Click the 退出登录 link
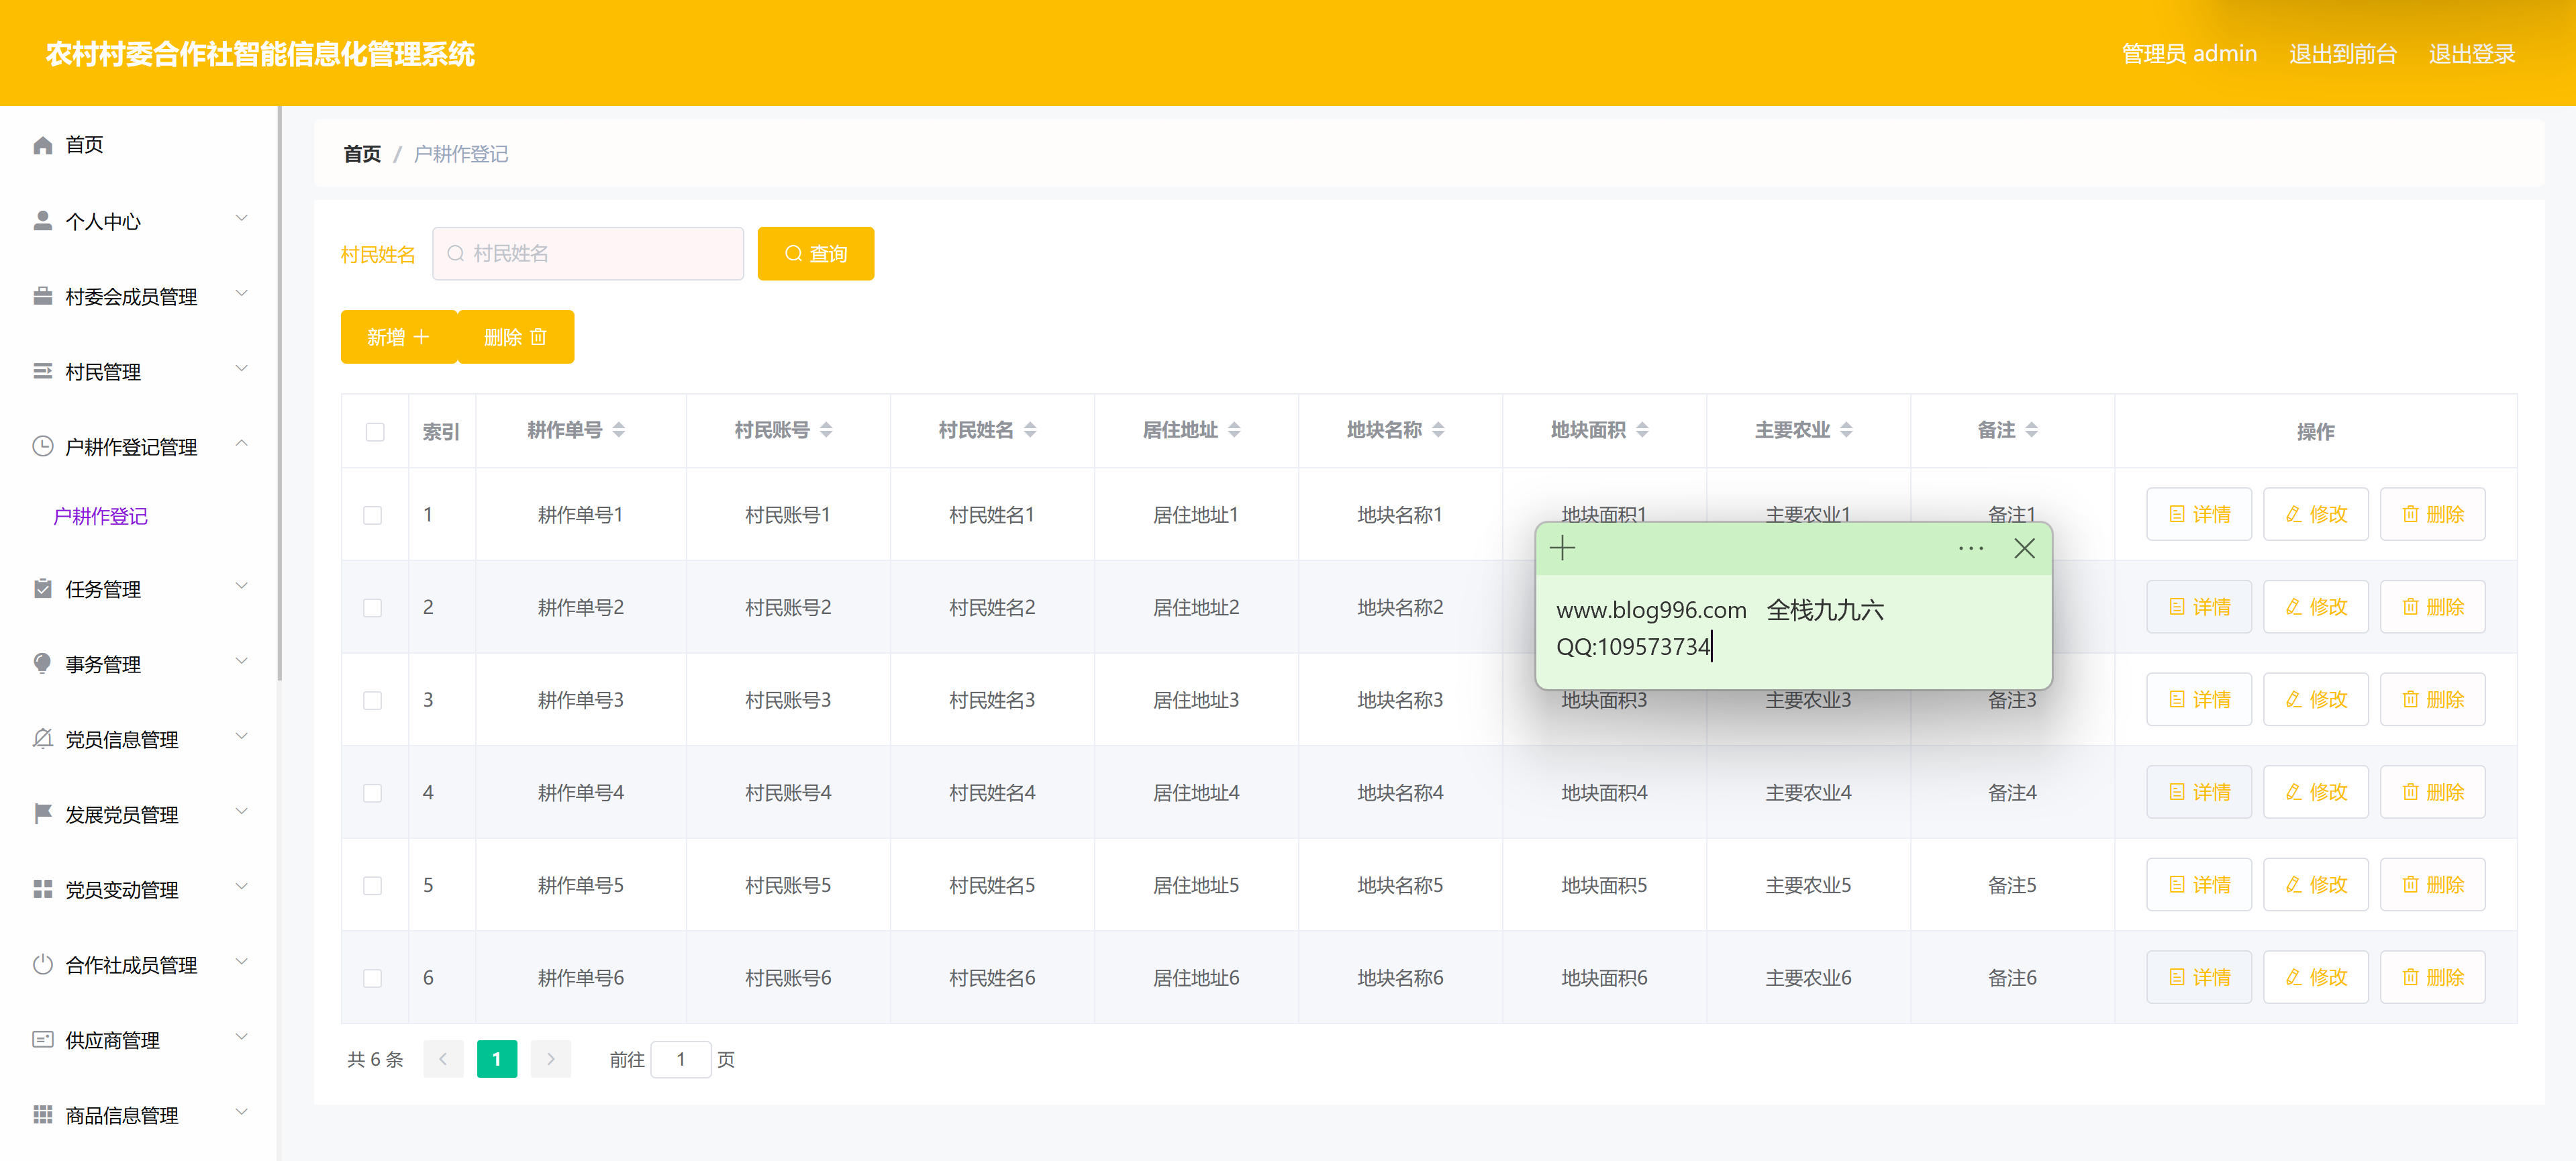 click(x=2471, y=54)
